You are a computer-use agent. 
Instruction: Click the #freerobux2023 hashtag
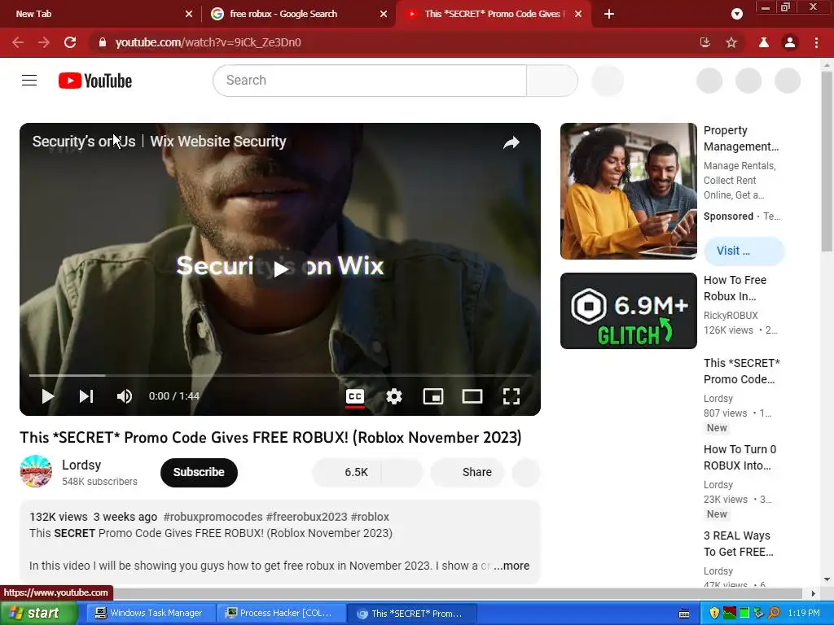(306, 517)
